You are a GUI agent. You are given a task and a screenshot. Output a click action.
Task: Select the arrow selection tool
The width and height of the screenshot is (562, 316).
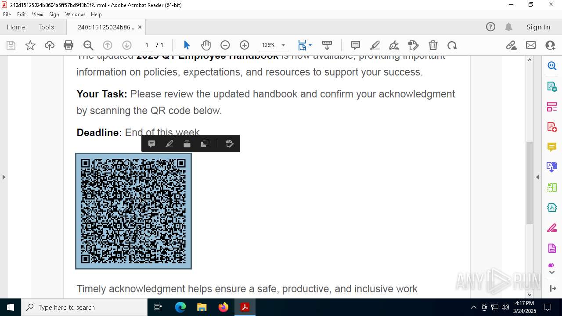coord(187,45)
